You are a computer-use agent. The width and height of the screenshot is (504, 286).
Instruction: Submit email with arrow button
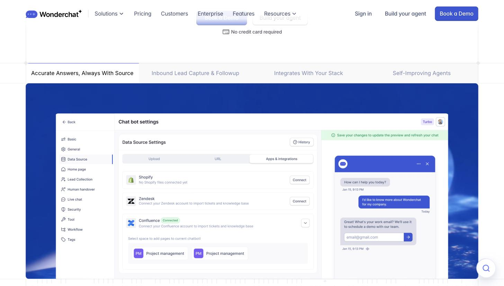coord(408,237)
